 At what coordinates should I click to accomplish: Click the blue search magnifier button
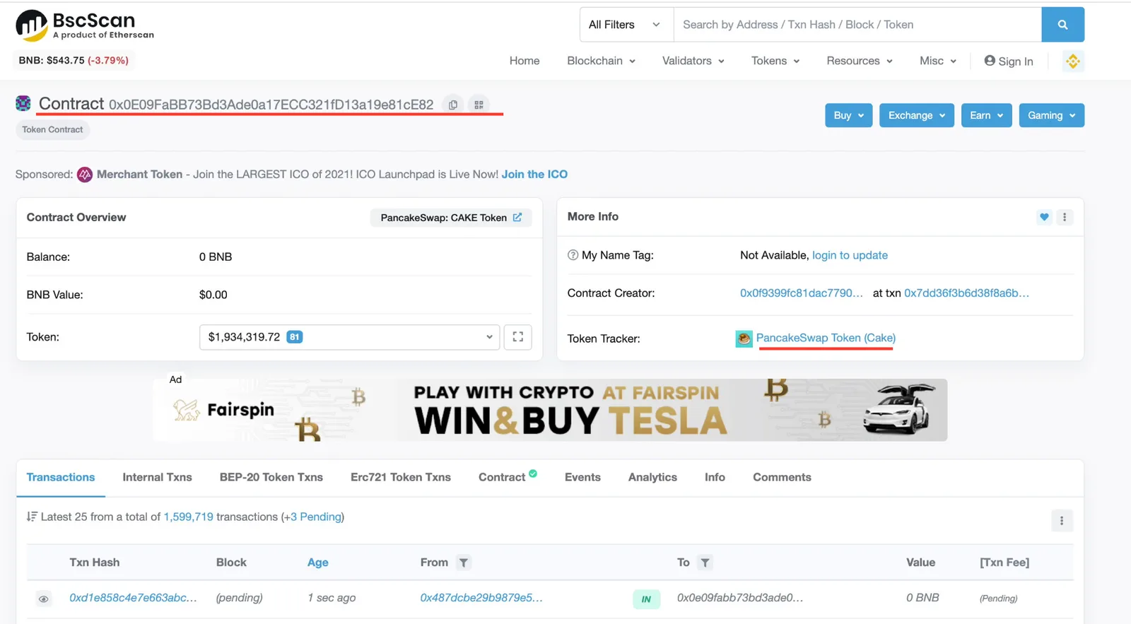coord(1062,25)
